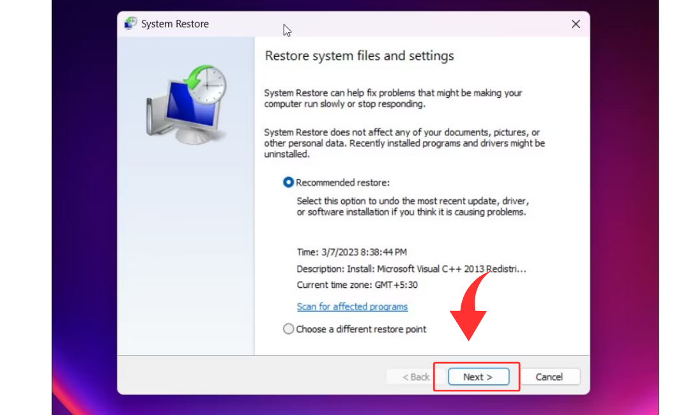
Task: Click the Current time zone GMT+5:30 text
Action: [x=357, y=285]
